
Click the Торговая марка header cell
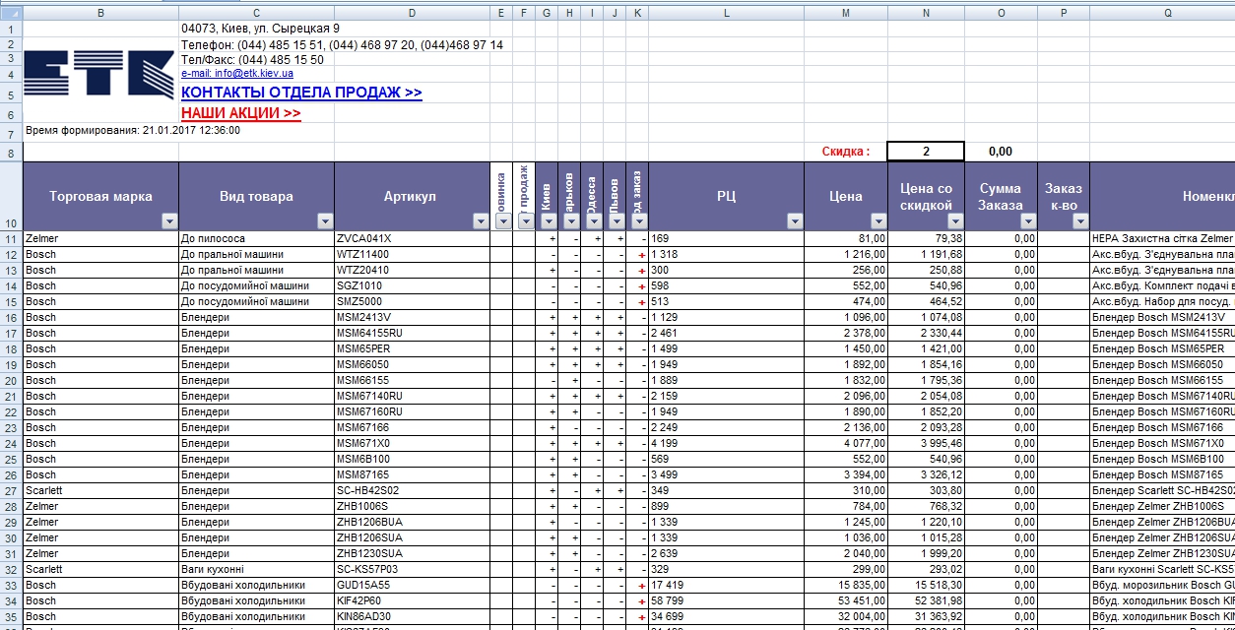pos(100,196)
